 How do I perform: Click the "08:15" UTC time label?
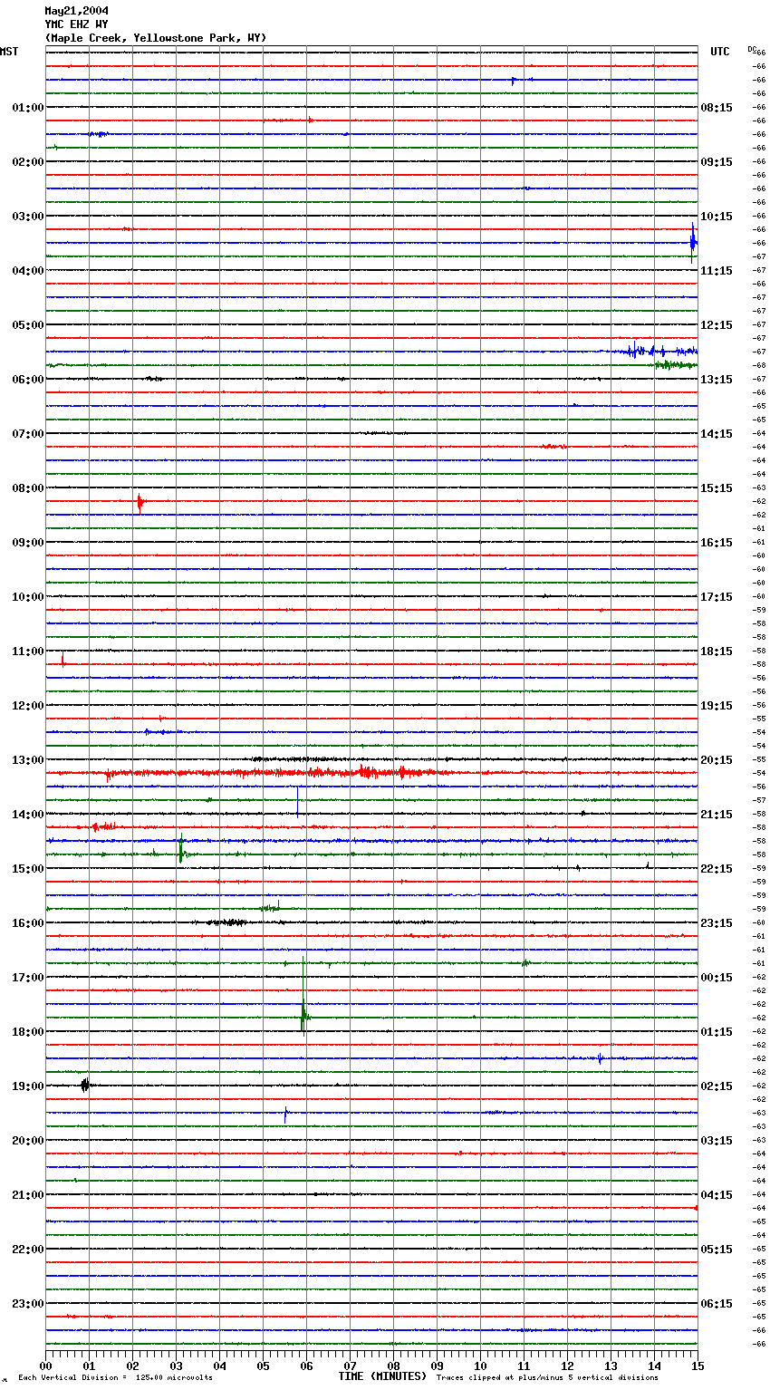(x=717, y=108)
